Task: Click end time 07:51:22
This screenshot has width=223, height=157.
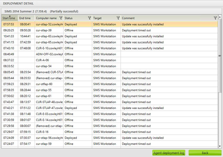Action: point(25,108)
